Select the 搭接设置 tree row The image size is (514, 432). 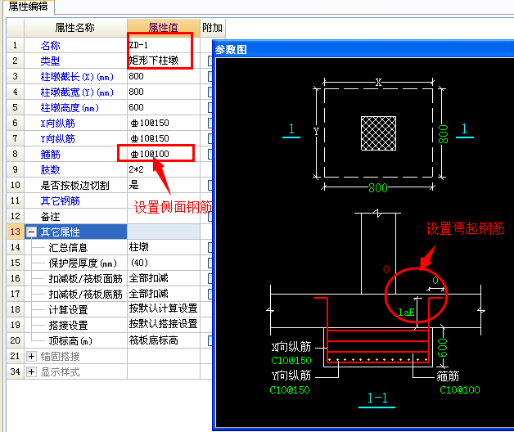coord(68,325)
